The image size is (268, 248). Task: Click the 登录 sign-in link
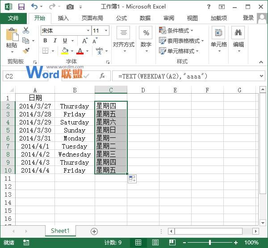(248, 18)
